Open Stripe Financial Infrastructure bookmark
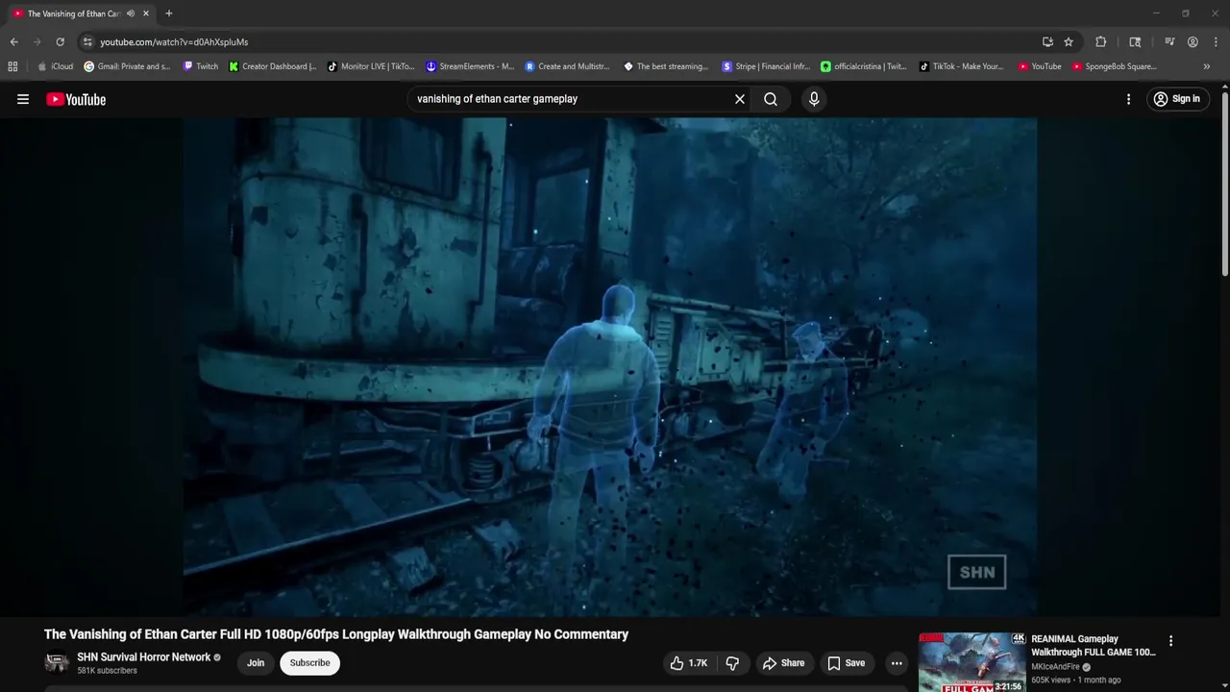This screenshot has width=1230, height=692. coord(766,66)
